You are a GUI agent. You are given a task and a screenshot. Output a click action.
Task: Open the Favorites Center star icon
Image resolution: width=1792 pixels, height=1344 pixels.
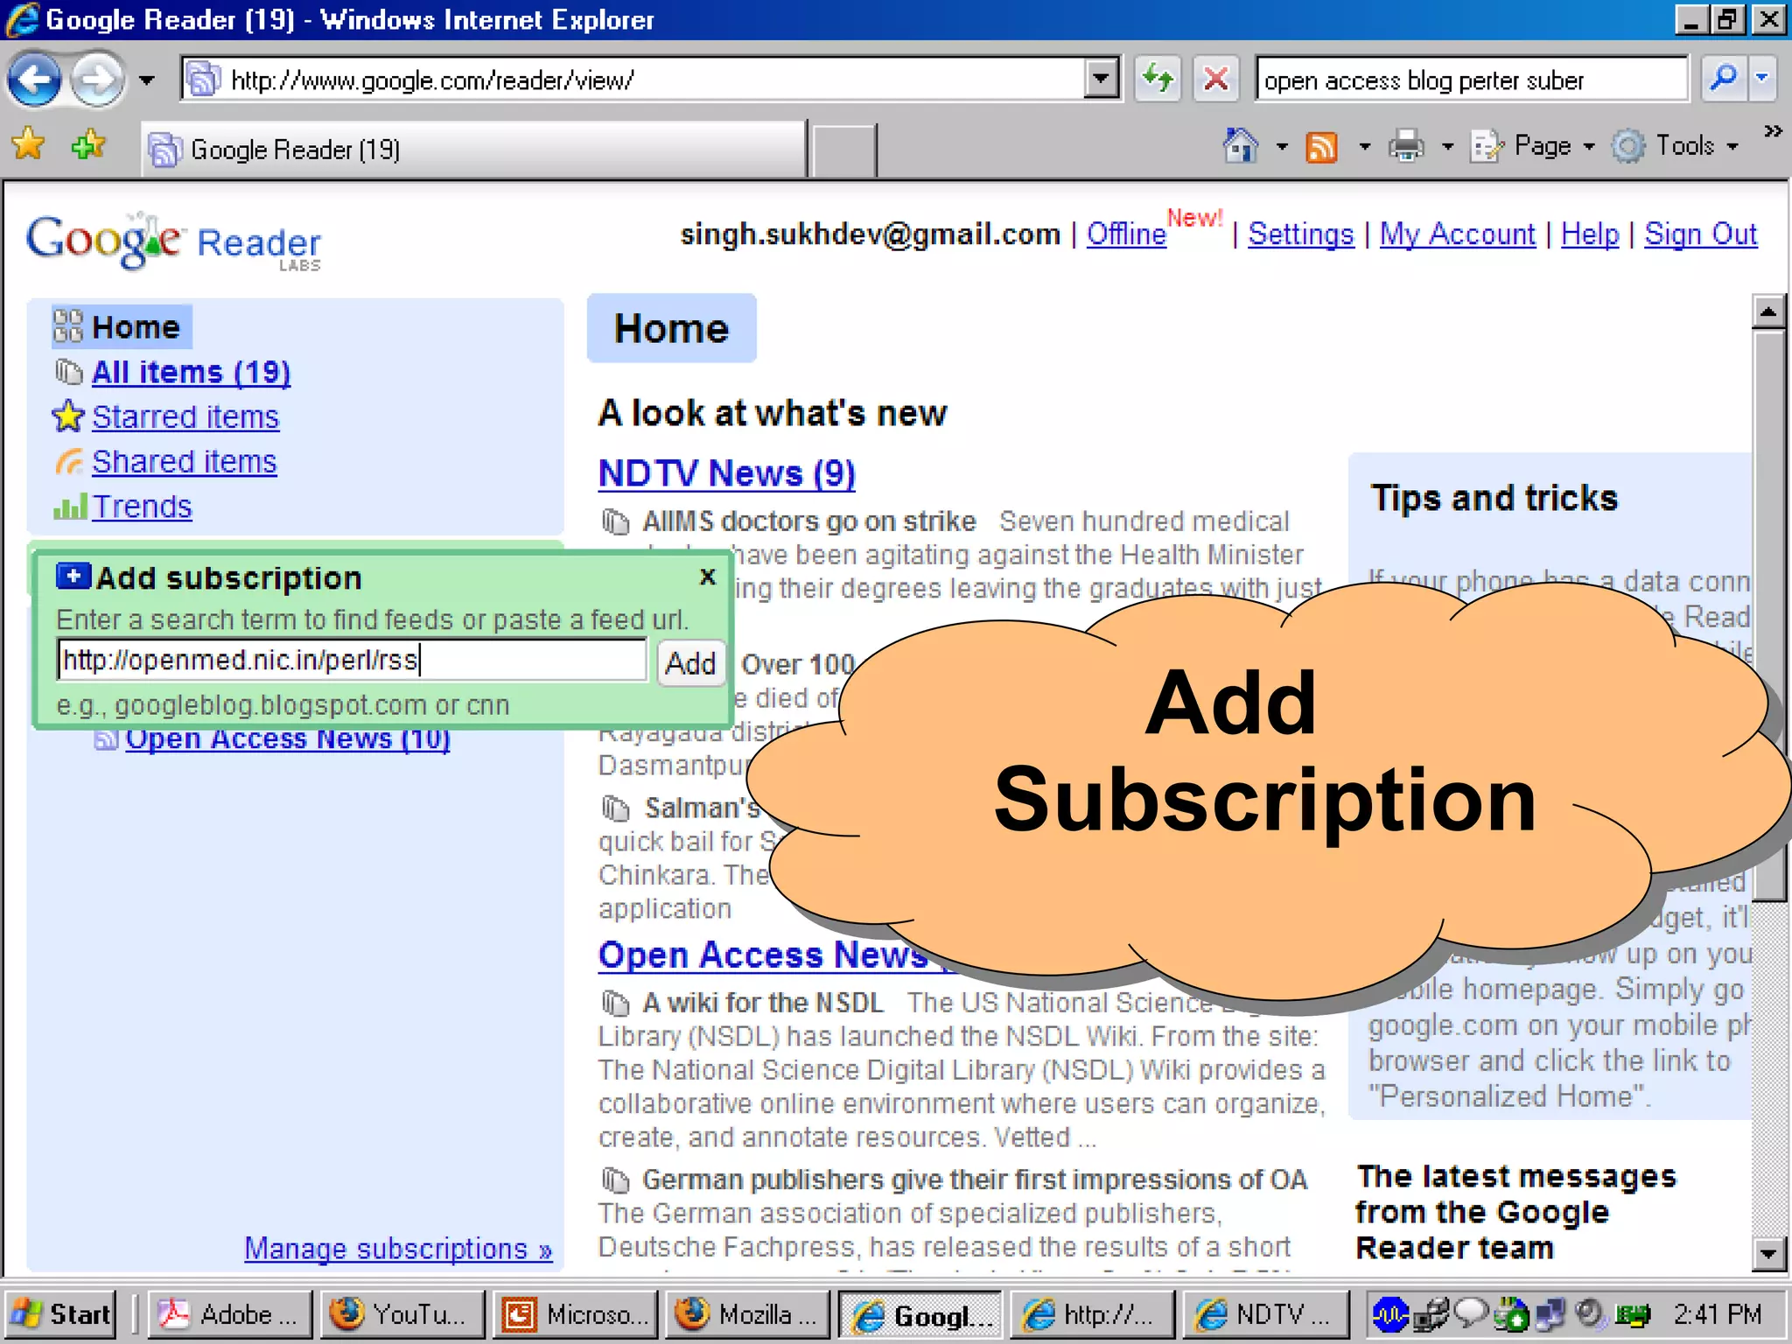(28, 144)
